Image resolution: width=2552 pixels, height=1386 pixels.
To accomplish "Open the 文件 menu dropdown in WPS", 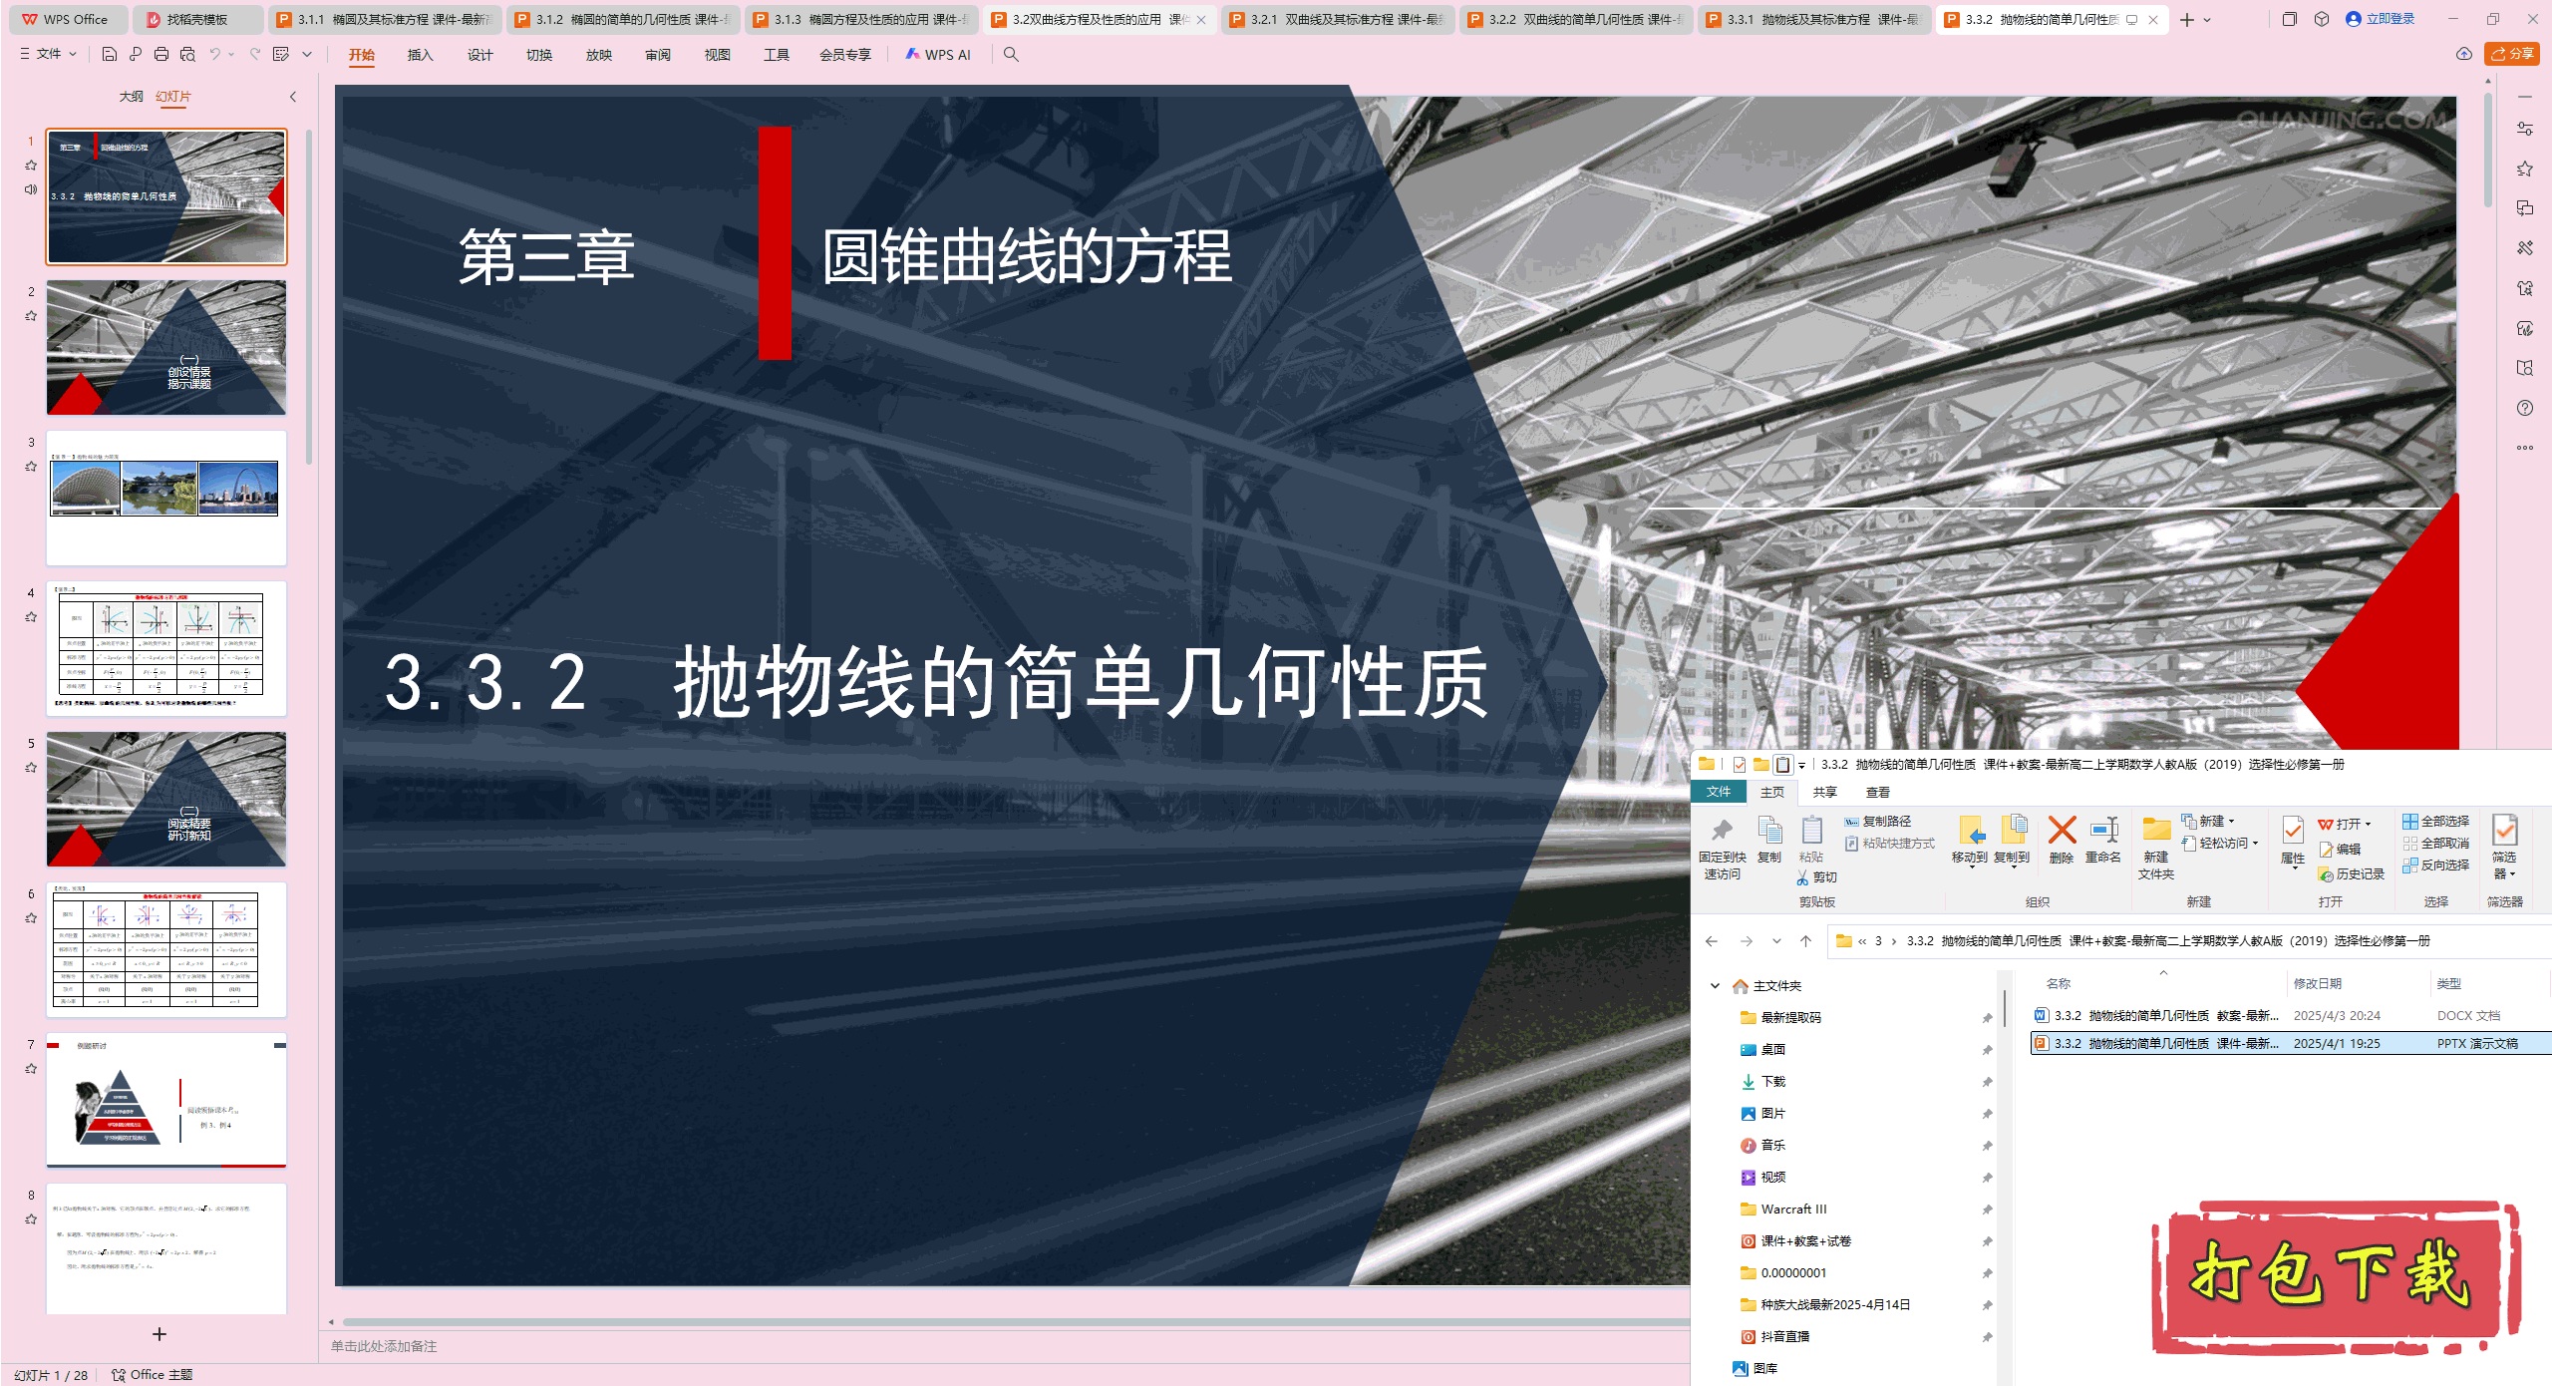I will pos(48,54).
